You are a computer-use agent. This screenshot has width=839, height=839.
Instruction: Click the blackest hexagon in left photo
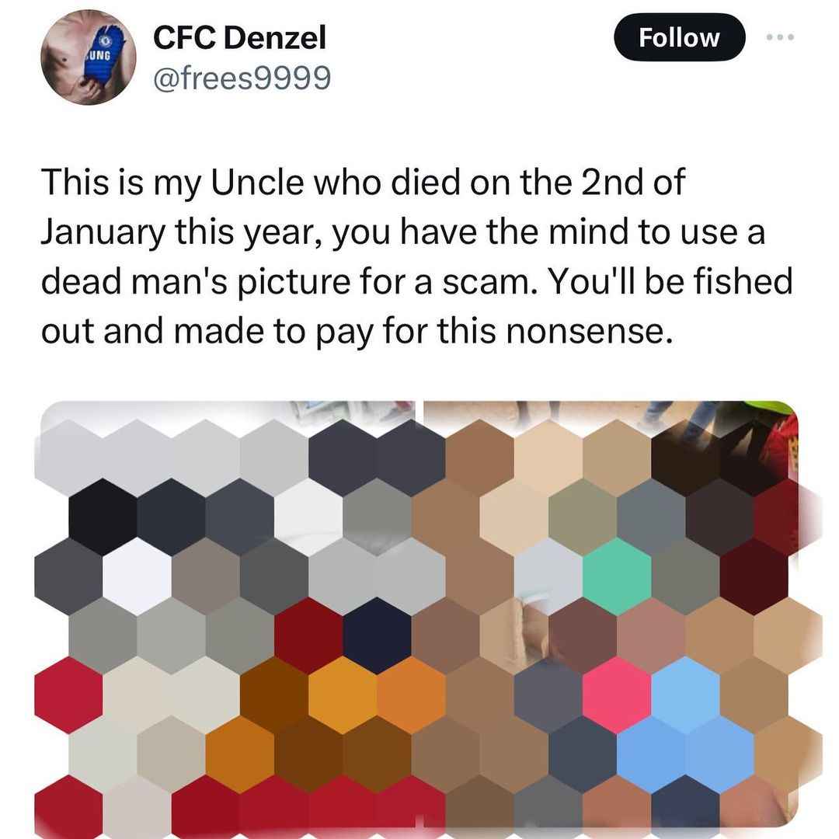point(103,517)
